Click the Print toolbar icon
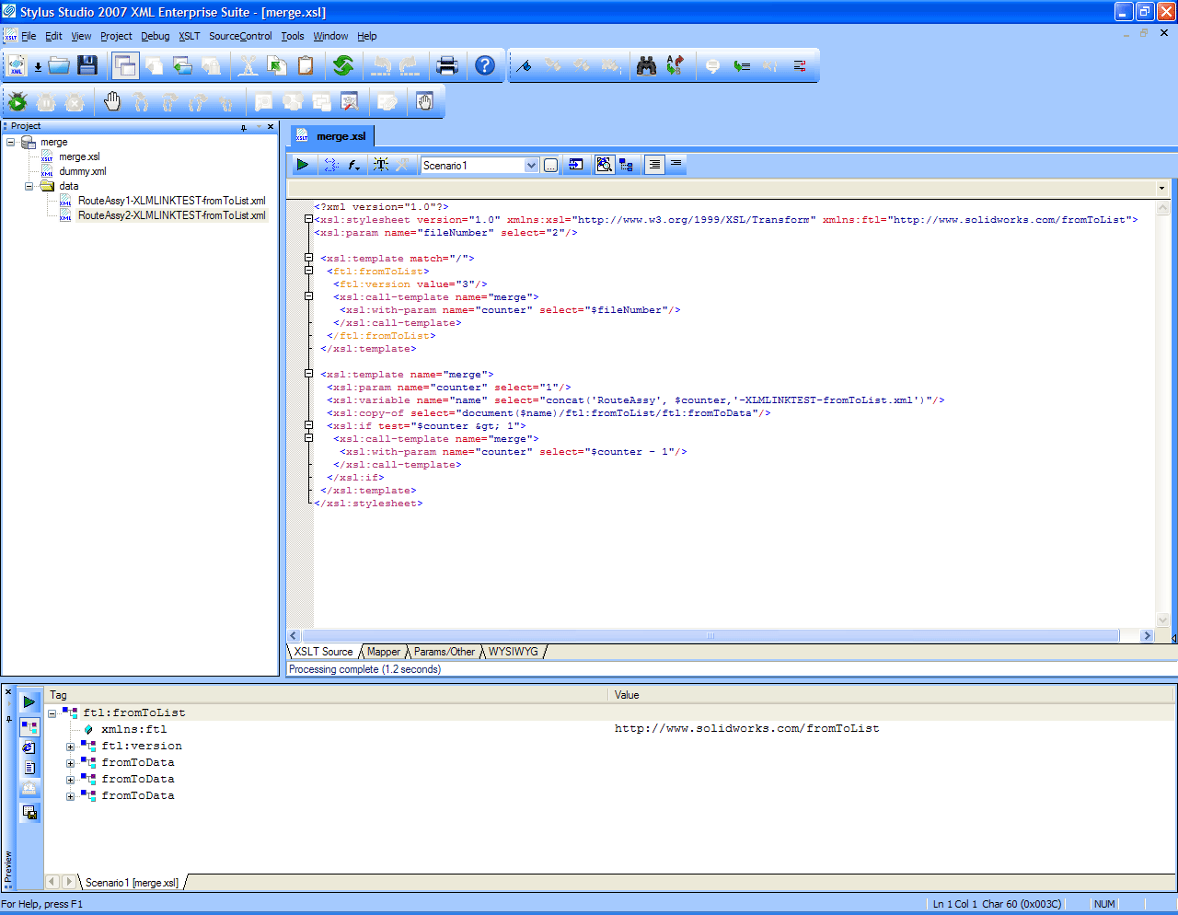 pos(447,65)
